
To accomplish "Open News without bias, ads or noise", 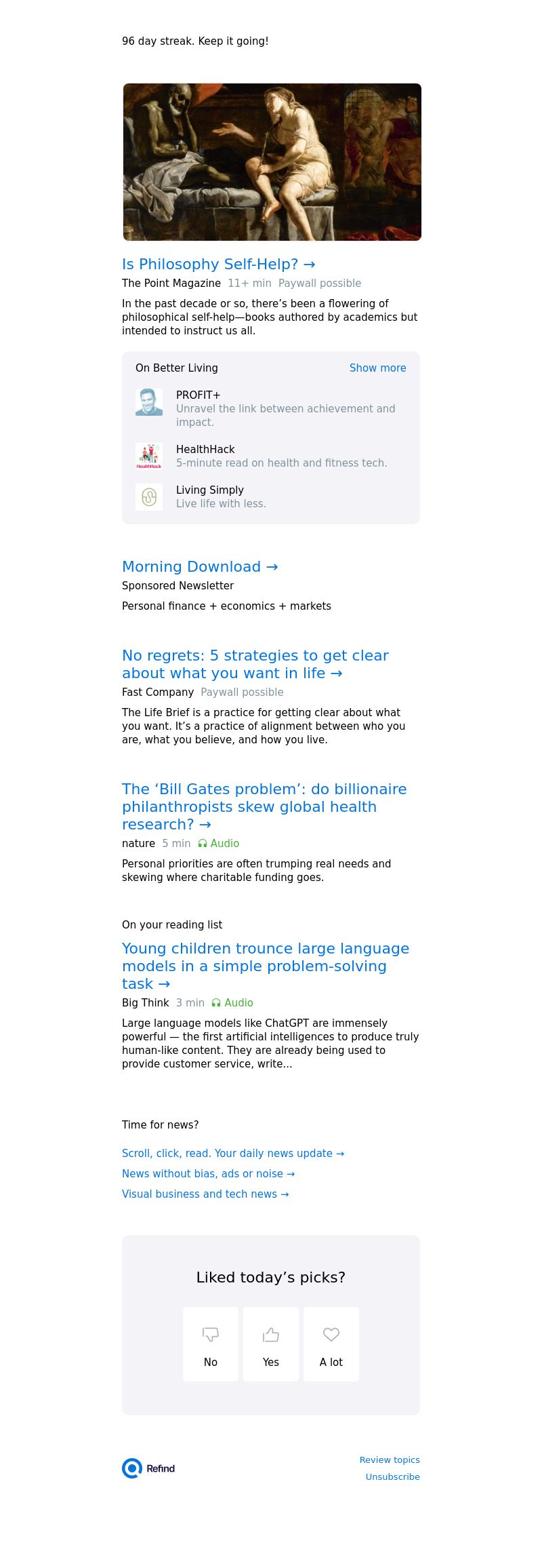I will pos(208,1174).
